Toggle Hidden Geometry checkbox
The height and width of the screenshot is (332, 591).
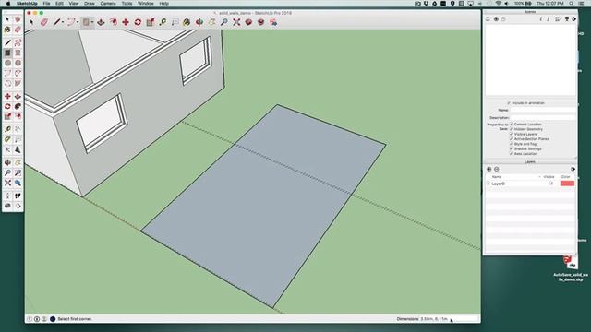click(x=511, y=129)
